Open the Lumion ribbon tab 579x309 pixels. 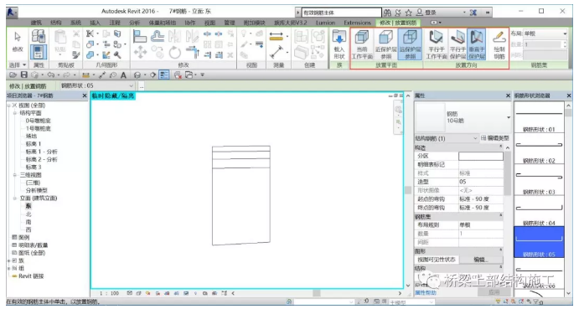coord(325,23)
